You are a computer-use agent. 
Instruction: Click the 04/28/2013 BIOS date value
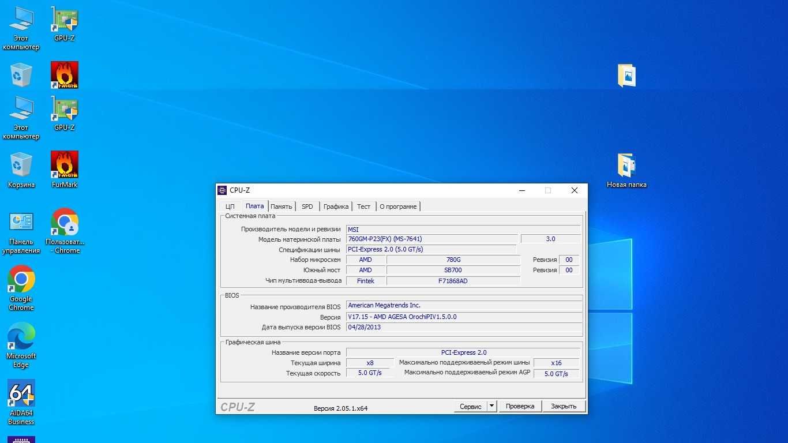point(464,327)
